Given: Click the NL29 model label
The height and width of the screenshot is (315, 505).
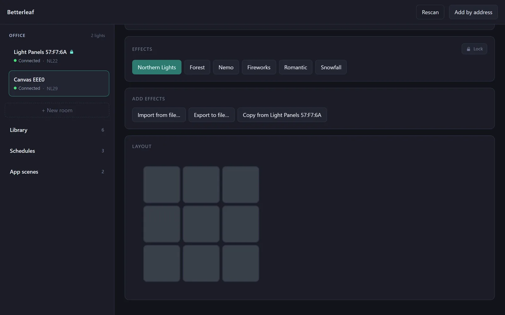Looking at the screenshot, I should (52, 89).
